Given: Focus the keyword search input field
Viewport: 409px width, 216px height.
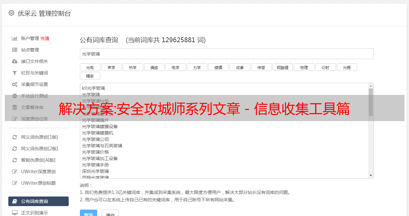Looking at the screenshot, I should coord(227,54).
